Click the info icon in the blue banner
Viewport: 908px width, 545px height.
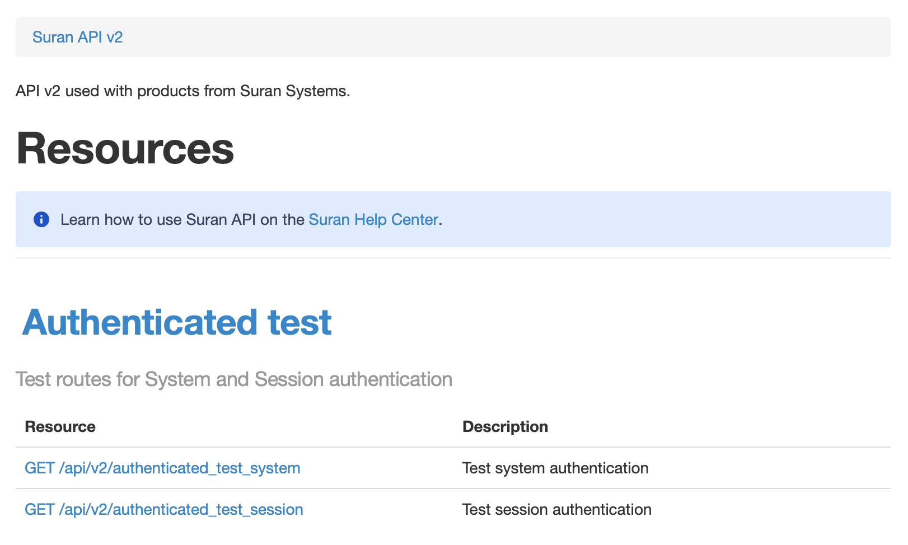[41, 219]
